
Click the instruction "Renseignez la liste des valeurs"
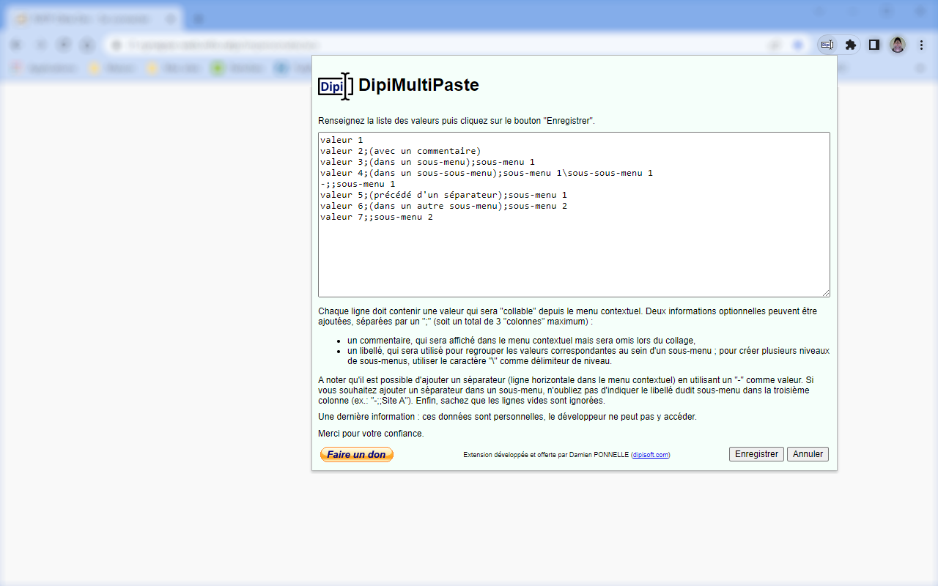456,121
